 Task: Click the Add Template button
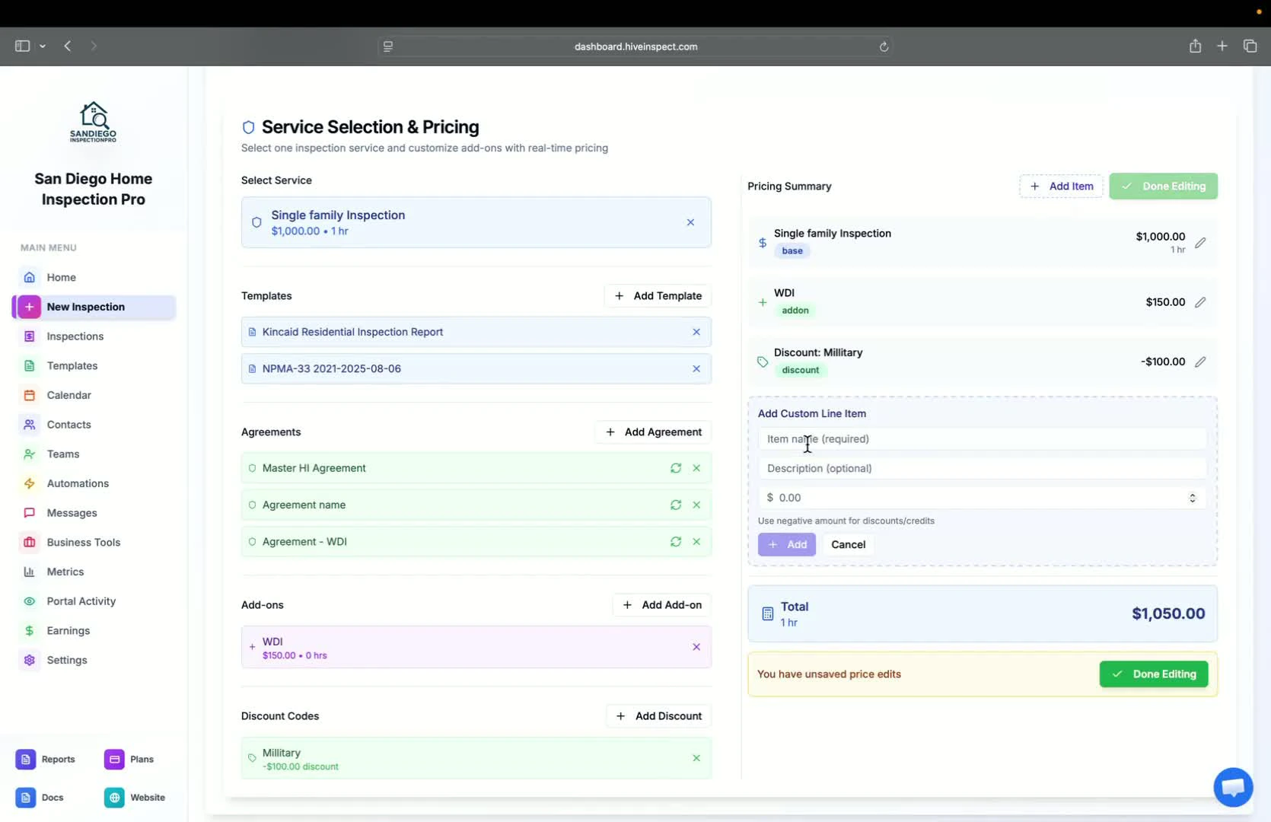point(658,296)
